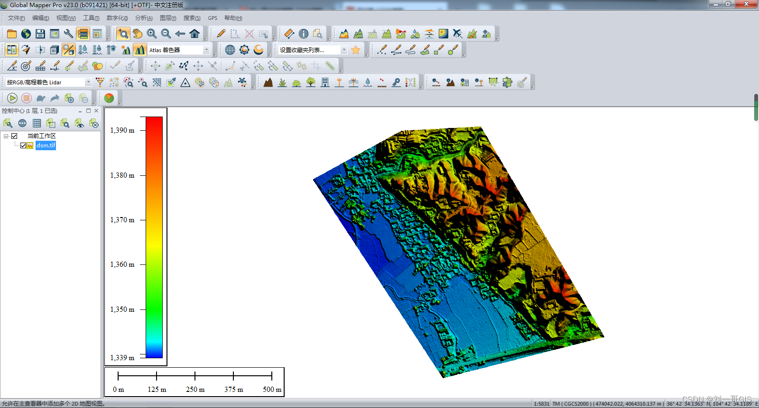Expand Lidar toolbar overflow arrow

coord(253,88)
